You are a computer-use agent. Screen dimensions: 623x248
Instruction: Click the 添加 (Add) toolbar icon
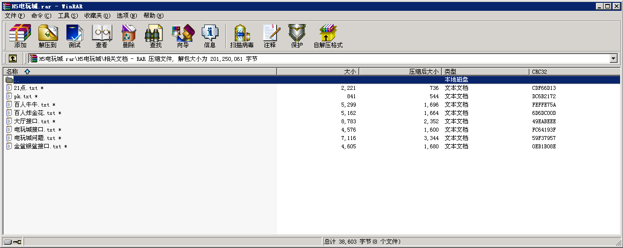pyautogui.click(x=20, y=36)
